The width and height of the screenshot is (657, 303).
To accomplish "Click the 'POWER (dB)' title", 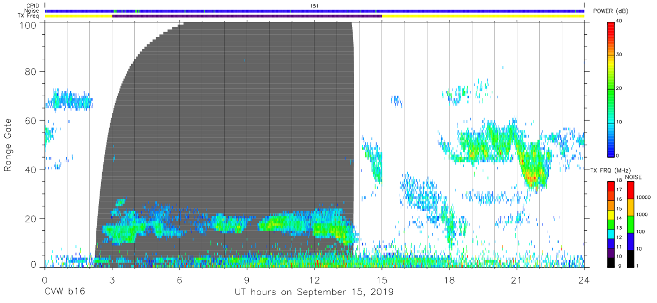I will [611, 11].
